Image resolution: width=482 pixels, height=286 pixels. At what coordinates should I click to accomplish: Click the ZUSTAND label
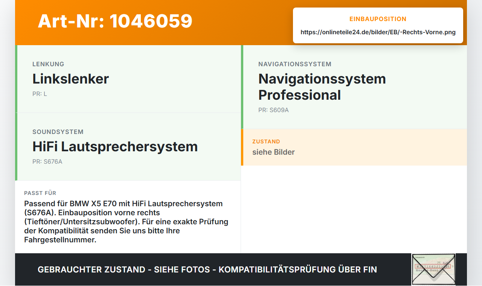tap(266, 141)
